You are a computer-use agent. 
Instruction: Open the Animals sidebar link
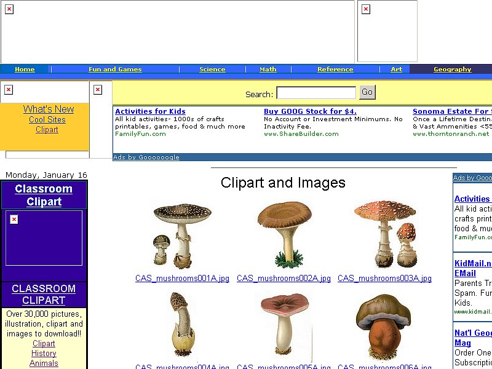click(x=44, y=363)
